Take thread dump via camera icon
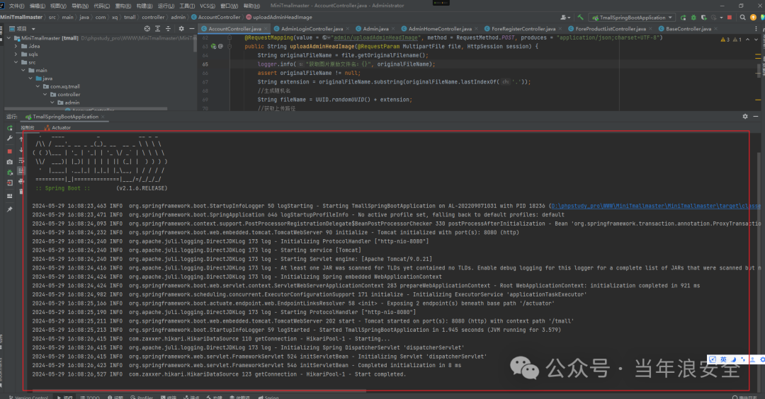Viewport: 765px width, 399px height. coord(10,162)
